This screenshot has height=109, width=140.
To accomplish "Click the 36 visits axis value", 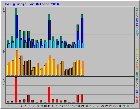I will (x=4, y=51).
